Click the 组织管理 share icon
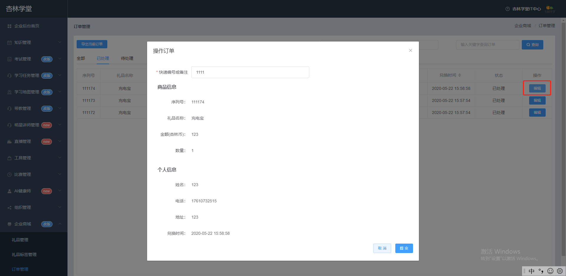 point(9,208)
